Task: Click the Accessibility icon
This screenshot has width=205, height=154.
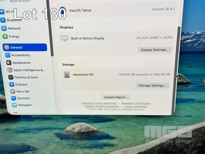Action: (8, 55)
